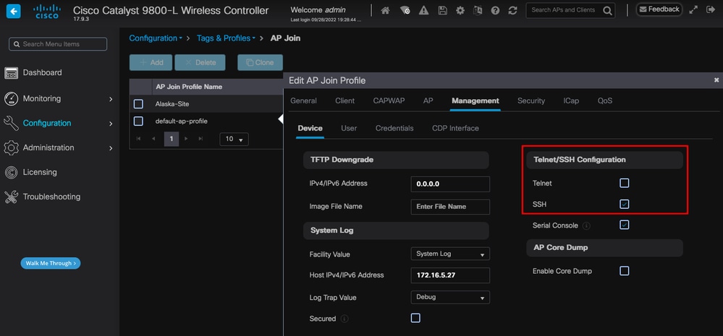Image resolution: width=723 pixels, height=336 pixels.
Task: Open the items-per-page dropdown showing 10
Action: coord(234,139)
